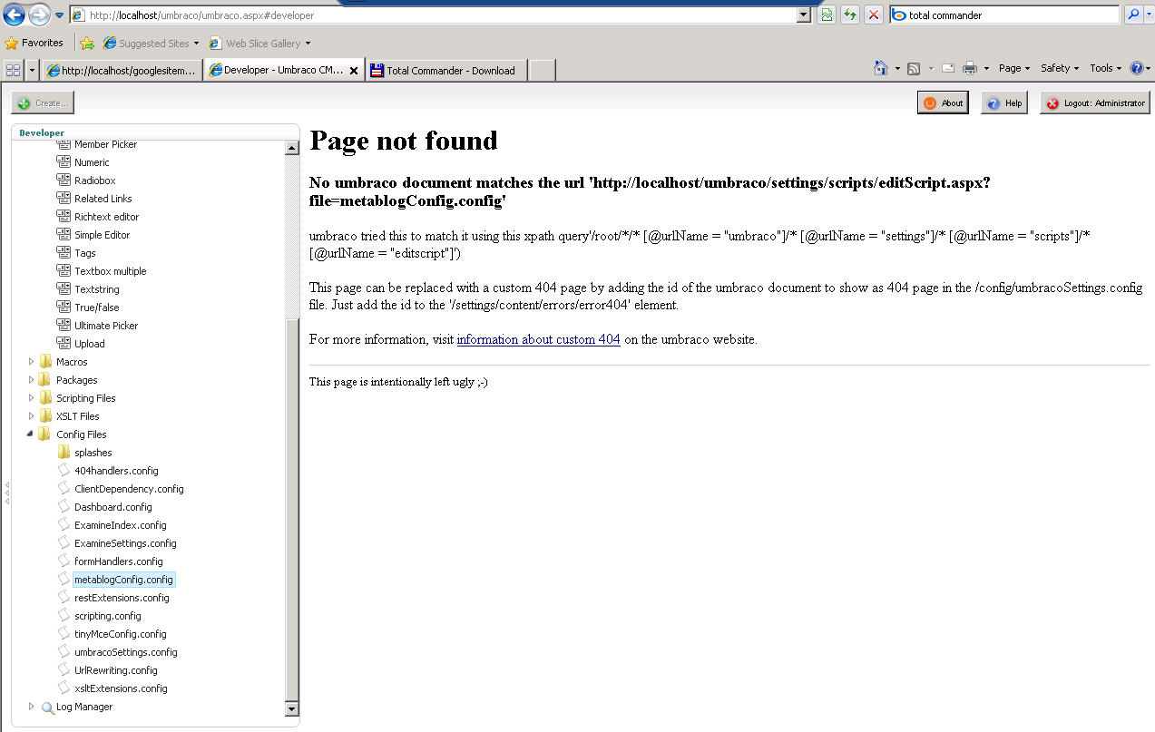Click the About button
Screen dimensions: 1155x732
tap(943, 102)
